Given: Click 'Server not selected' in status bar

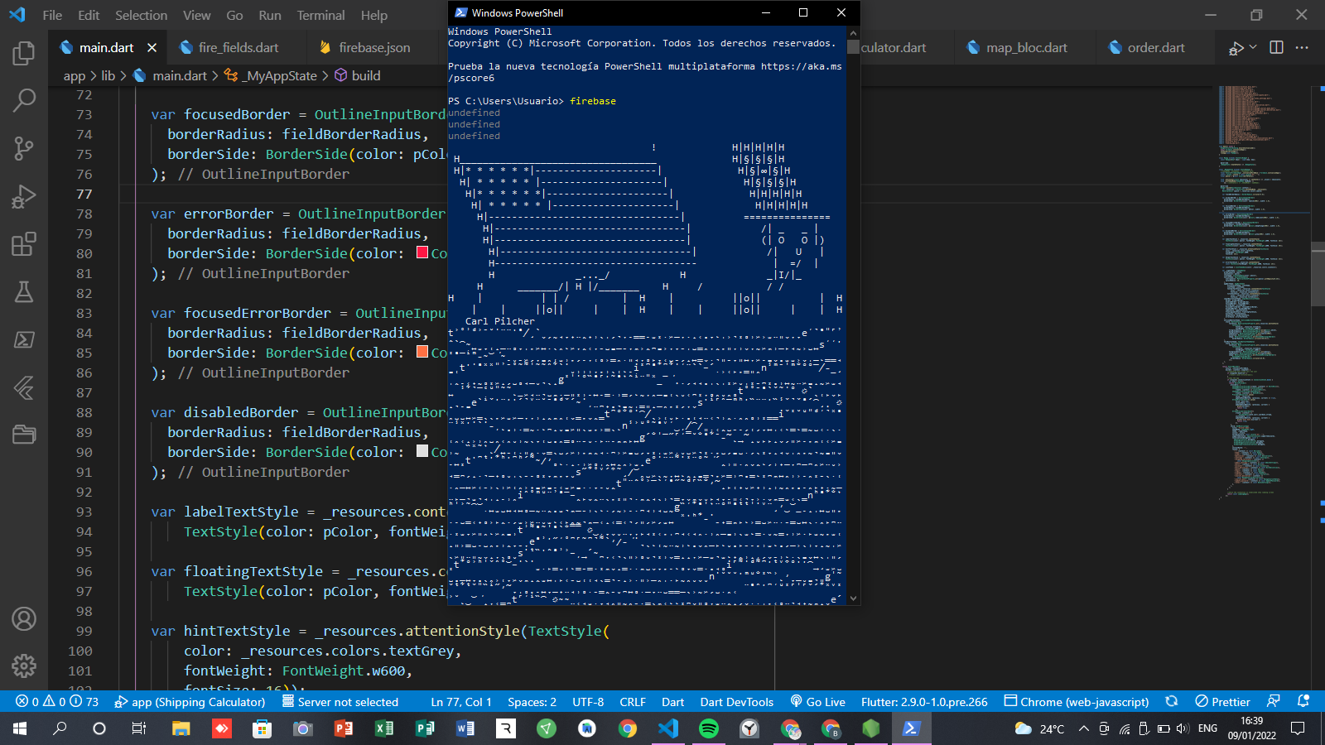Looking at the screenshot, I should pos(340,702).
